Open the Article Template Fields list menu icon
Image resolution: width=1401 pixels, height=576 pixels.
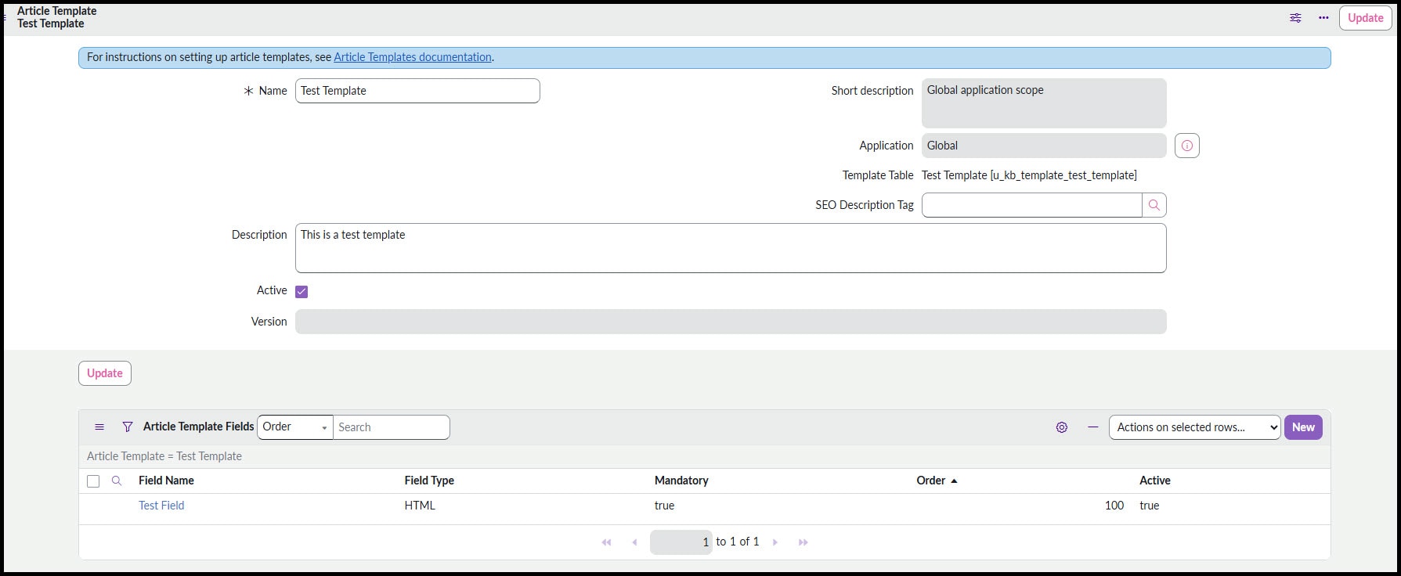(x=99, y=427)
